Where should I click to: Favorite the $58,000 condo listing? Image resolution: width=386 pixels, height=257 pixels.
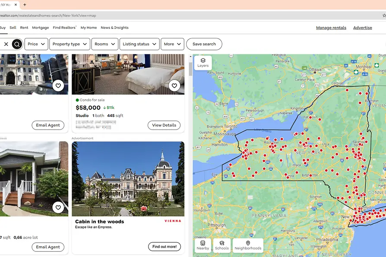(x=174, y=86)
